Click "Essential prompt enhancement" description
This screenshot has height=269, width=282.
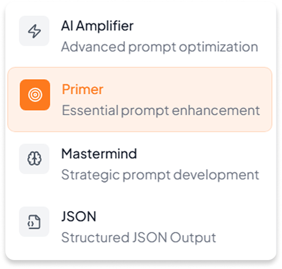pos(161,110)
